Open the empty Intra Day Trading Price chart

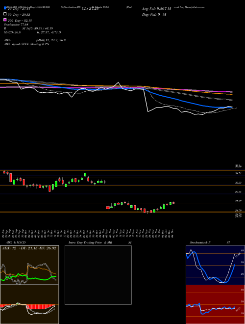[98, 275]
